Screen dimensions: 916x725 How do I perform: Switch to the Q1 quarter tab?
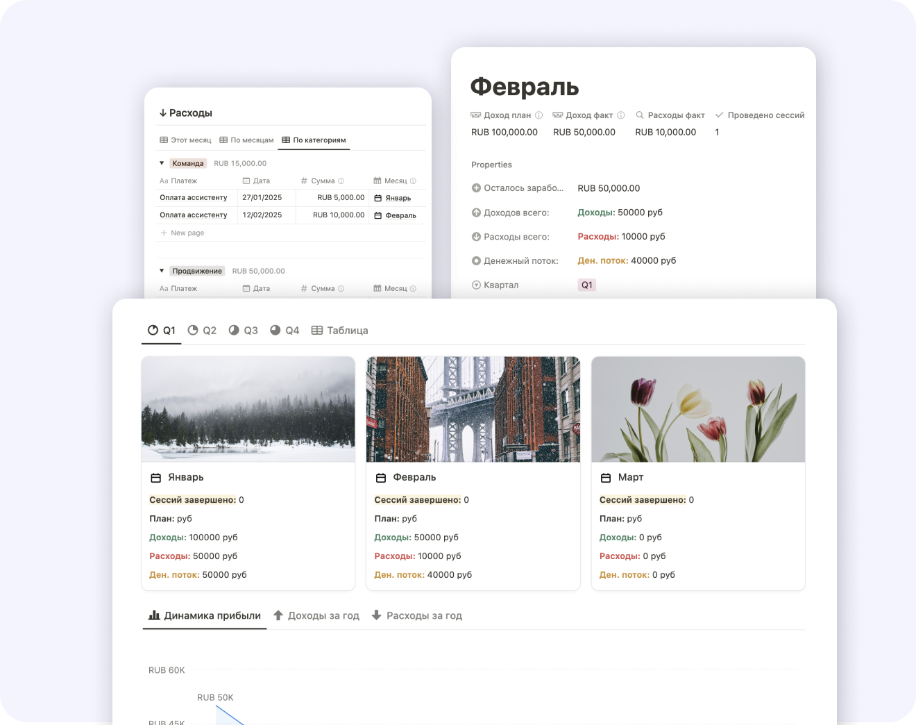[x=162, y=331]
